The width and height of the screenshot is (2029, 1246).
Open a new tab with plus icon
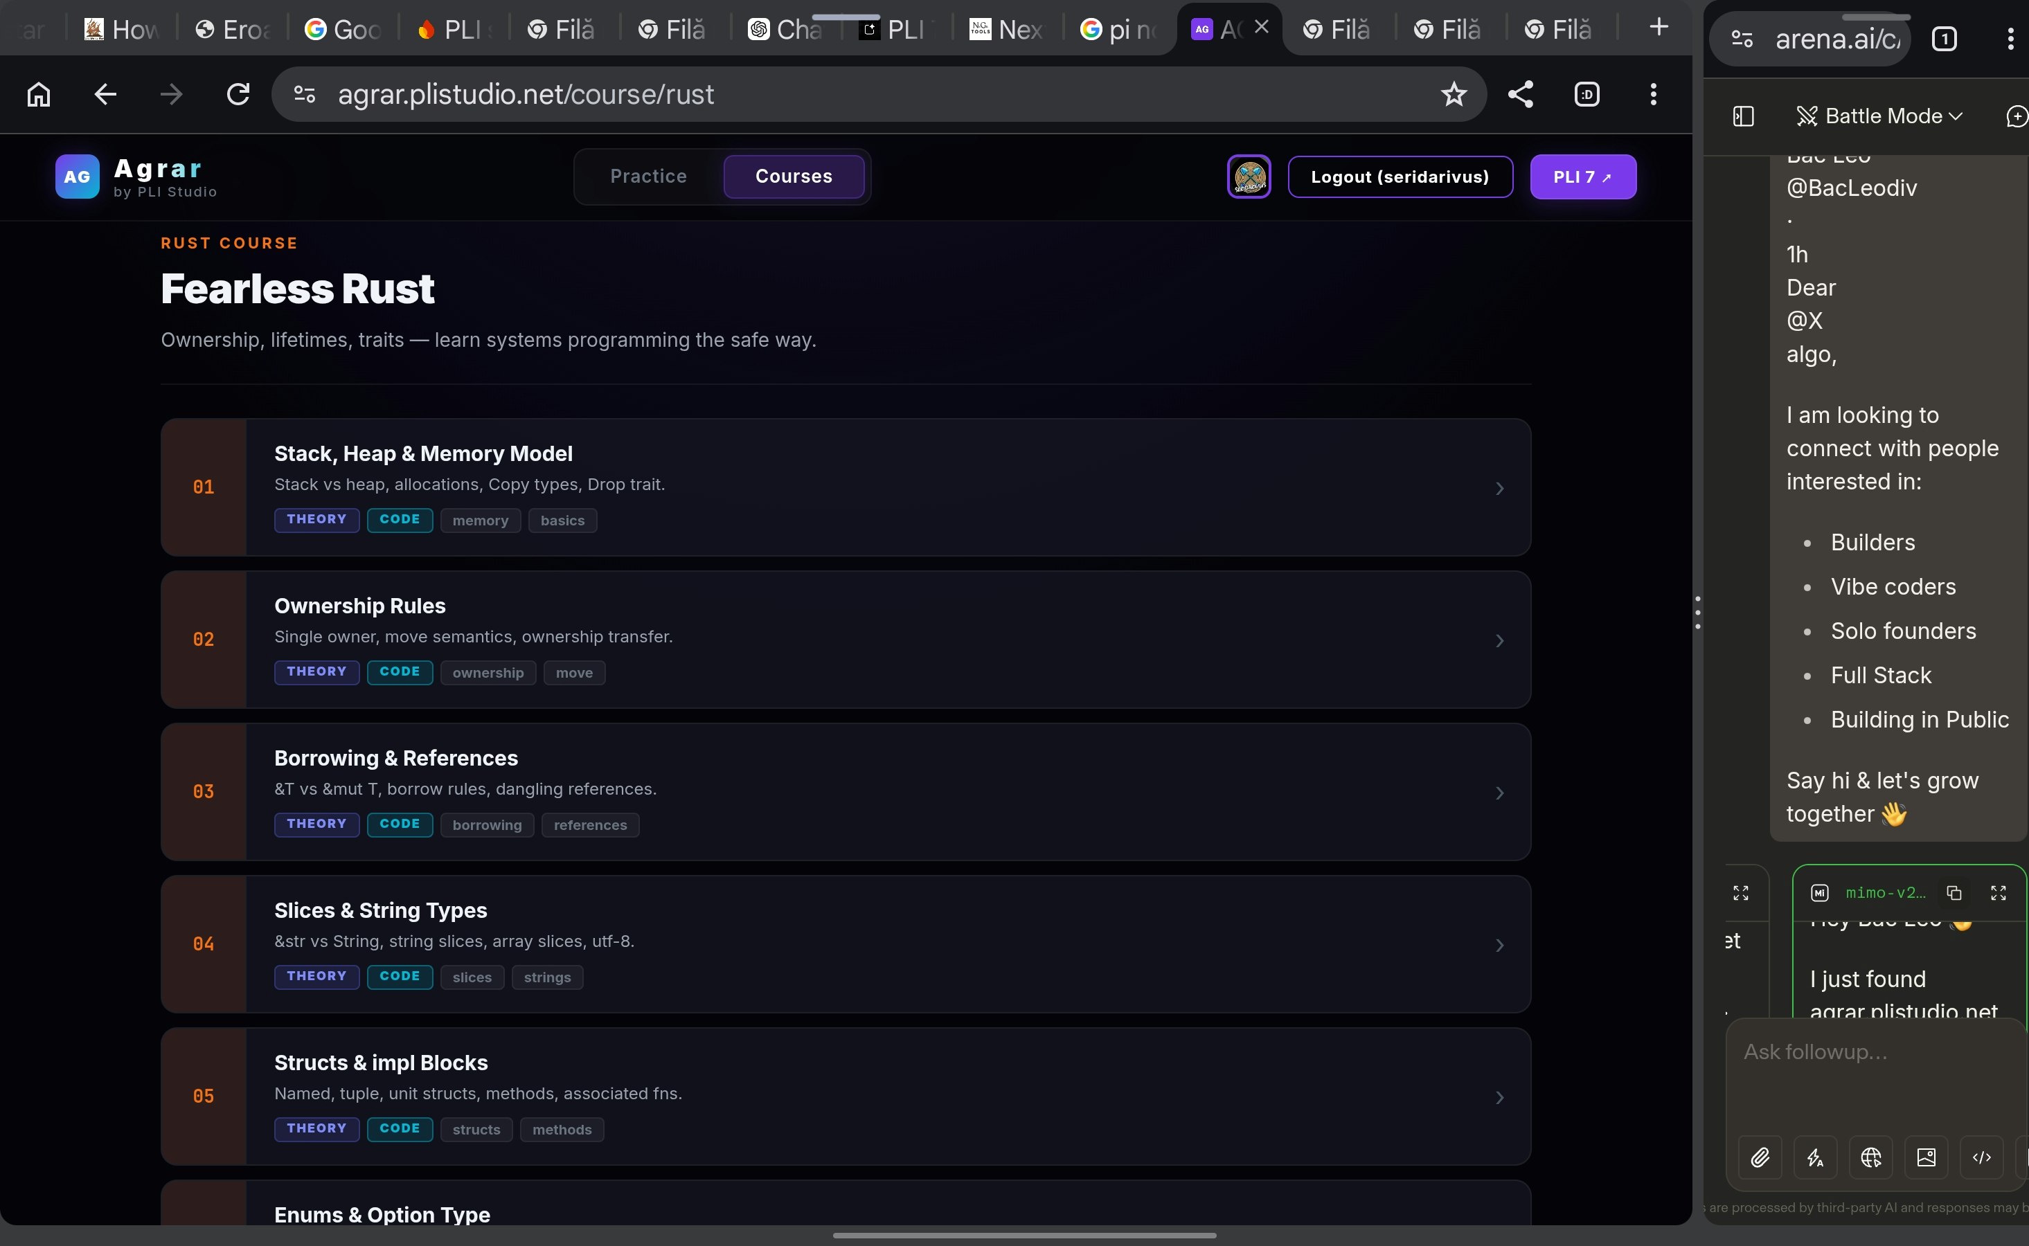[x=1659, y=28]
